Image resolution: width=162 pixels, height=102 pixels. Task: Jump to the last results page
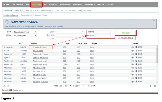coord(155,86)
